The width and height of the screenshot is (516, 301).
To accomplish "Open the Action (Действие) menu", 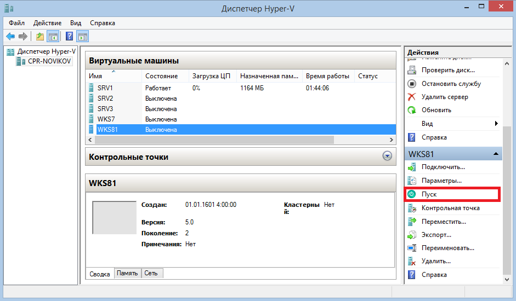I will click(48, 23).
